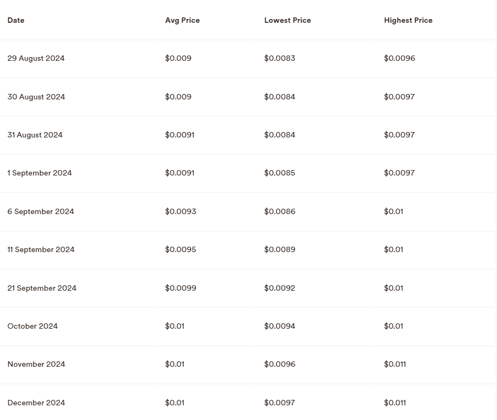Screen dimensions: 497x420
Task: Select the Lowest Price column header
Action: point(288,21)
